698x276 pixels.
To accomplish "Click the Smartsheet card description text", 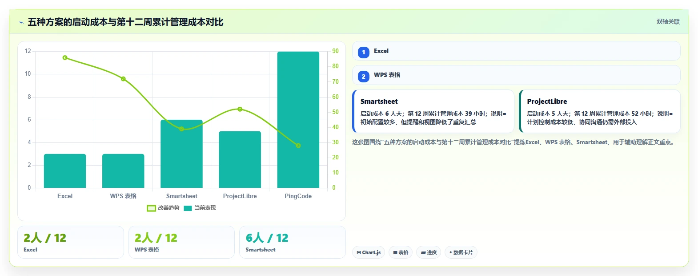I will (433, 118).
